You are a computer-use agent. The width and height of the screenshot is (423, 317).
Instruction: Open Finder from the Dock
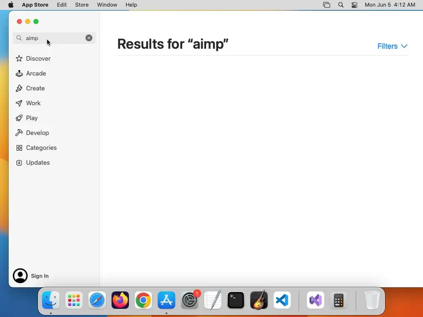(x=51, y=300)
